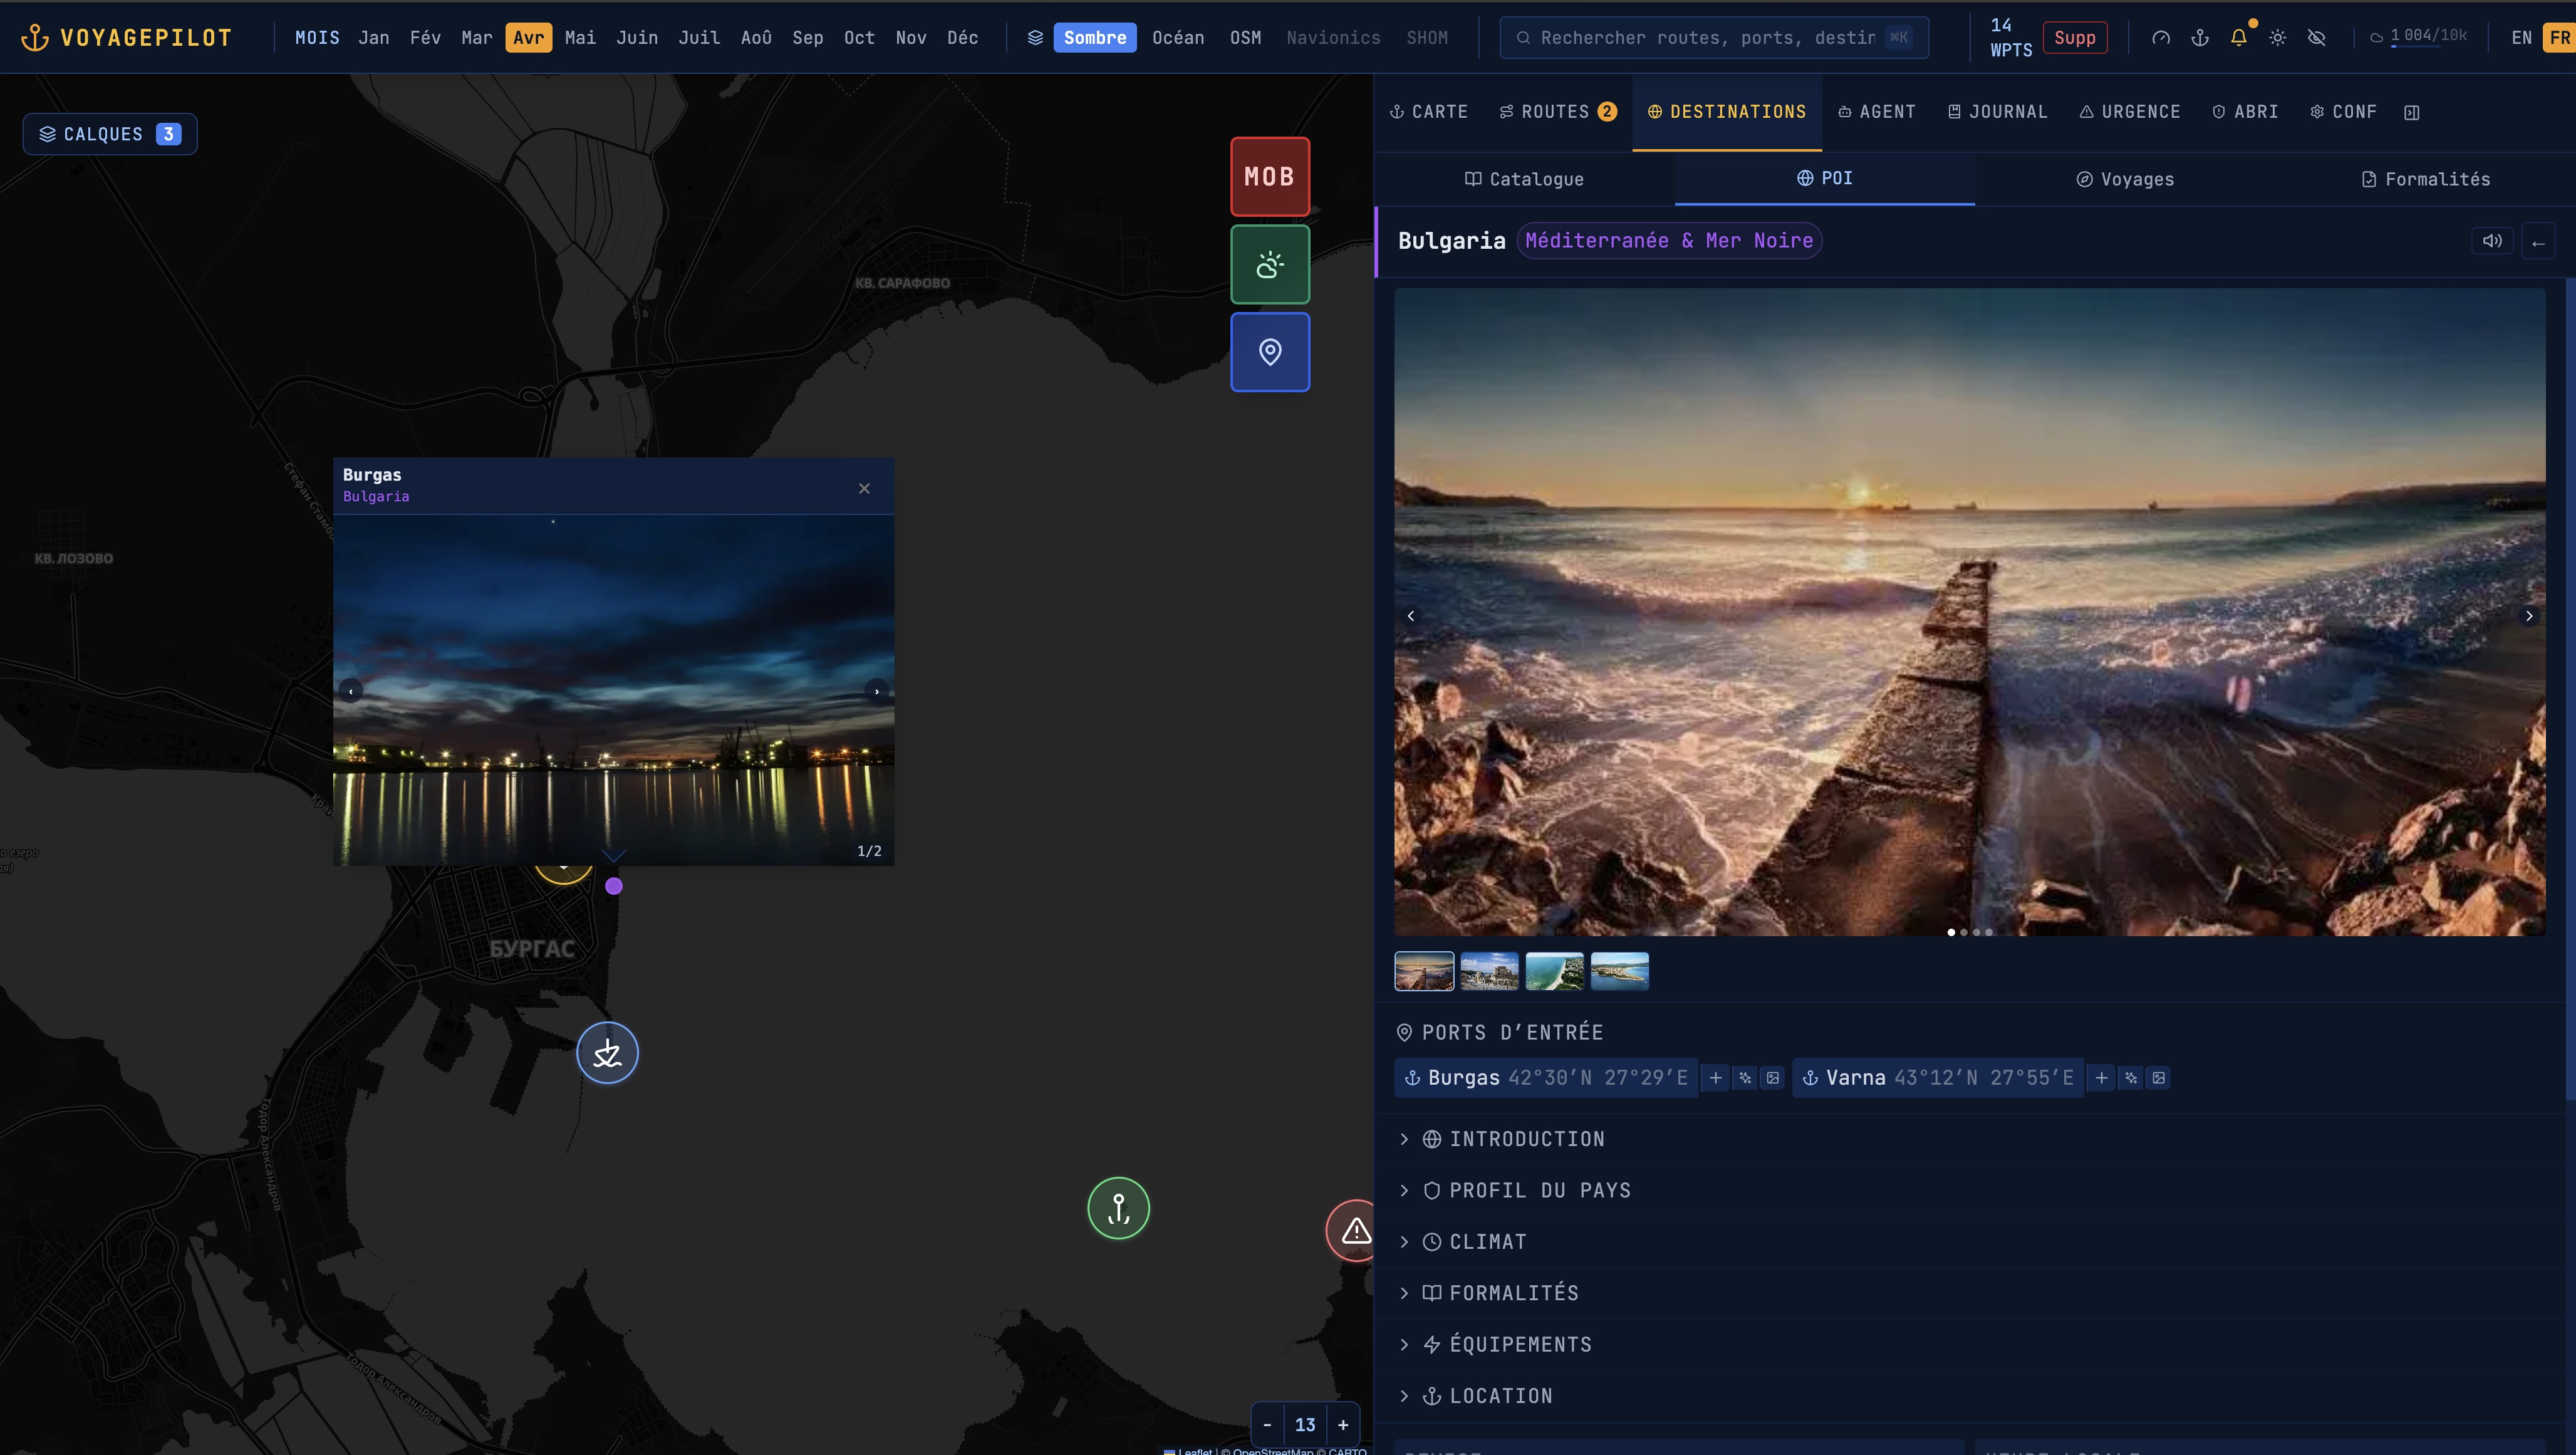2576x1455 pixels.
Task: Switch to the ROUTES tab
Action: click(x=1557, y=112)
